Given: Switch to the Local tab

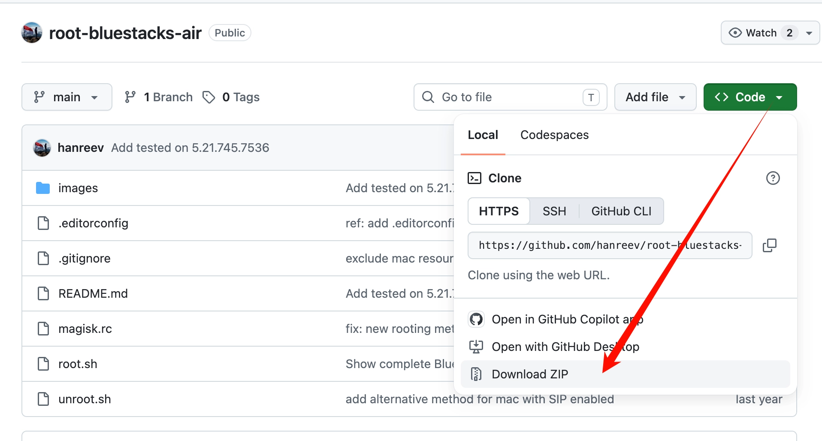Looking at the screenshot, I should (483, 135).
